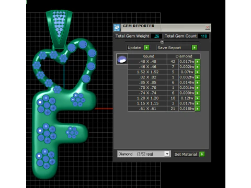Click the Set Material label

pyautogui.click(x=186, y=154)
